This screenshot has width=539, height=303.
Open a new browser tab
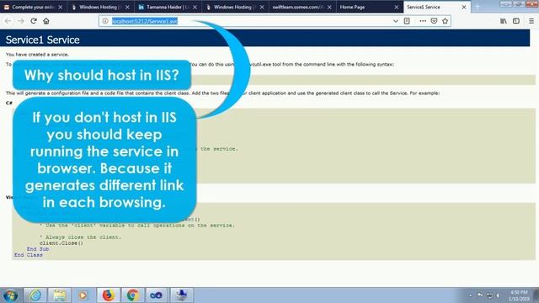(x=478, y=7)
